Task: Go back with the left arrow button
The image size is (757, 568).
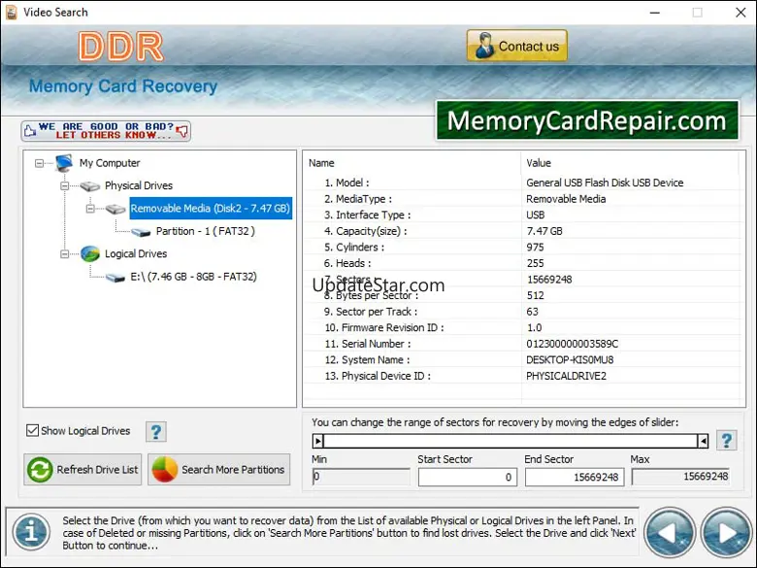Action: 670,533
